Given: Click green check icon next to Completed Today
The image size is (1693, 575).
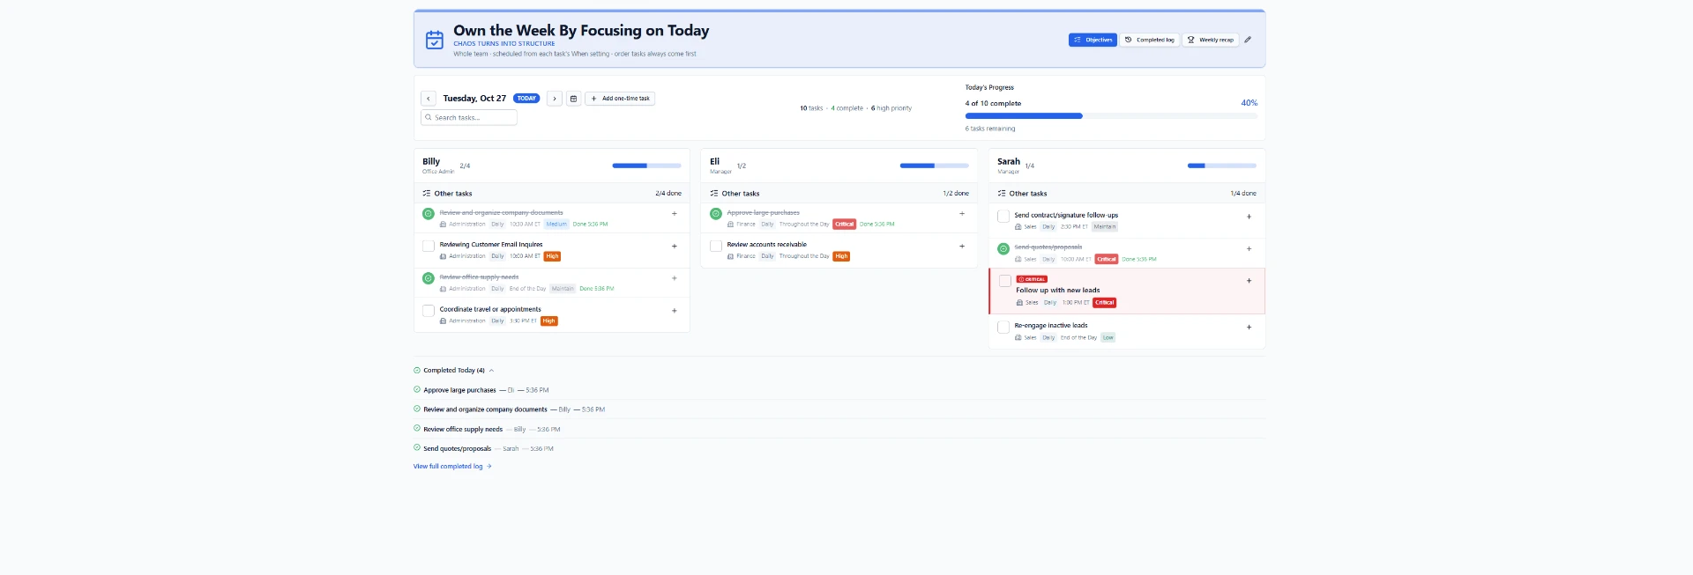Looking at the screenshot, I should tap(417, 370).
